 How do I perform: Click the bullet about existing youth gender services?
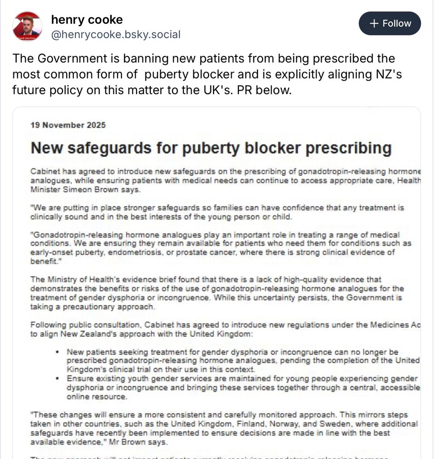pos(225,387)
